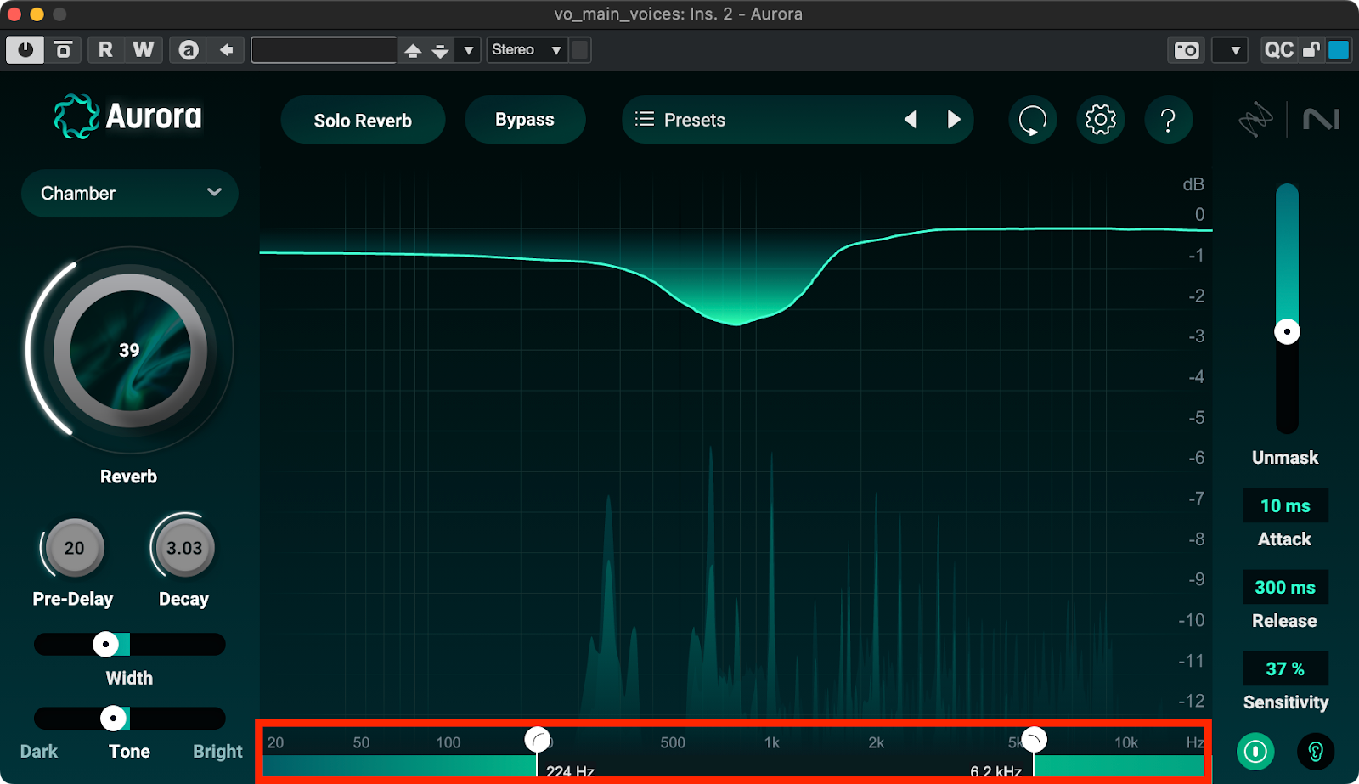Click the 224 Hz low frequency handle
This screenshot has height=784, width=1359.
(x=537, y=740)
